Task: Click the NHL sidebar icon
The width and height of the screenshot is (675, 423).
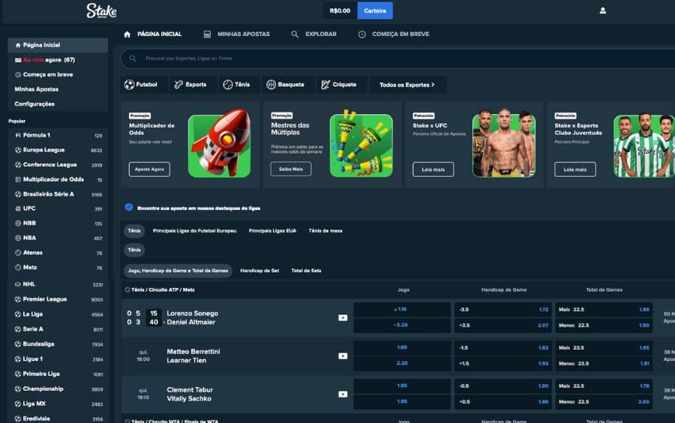Action: (18, 284)
